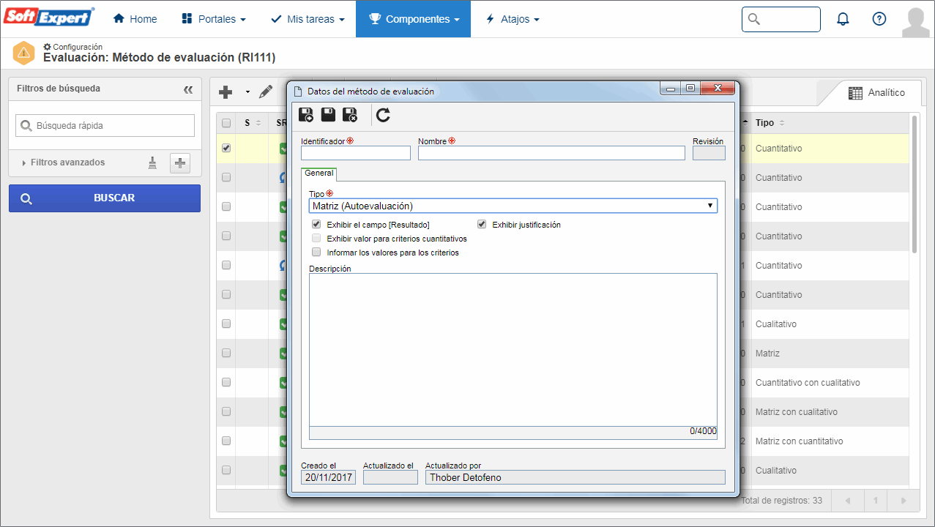
Task: Click page number 1 button
Action: pos(875,501)
